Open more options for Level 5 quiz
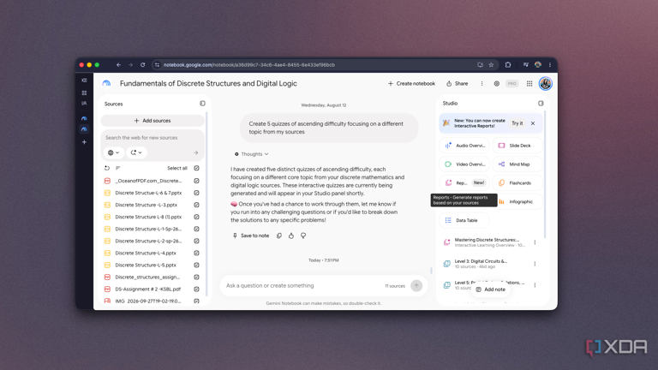Screen dimensions: 658x370 point(535,285)
